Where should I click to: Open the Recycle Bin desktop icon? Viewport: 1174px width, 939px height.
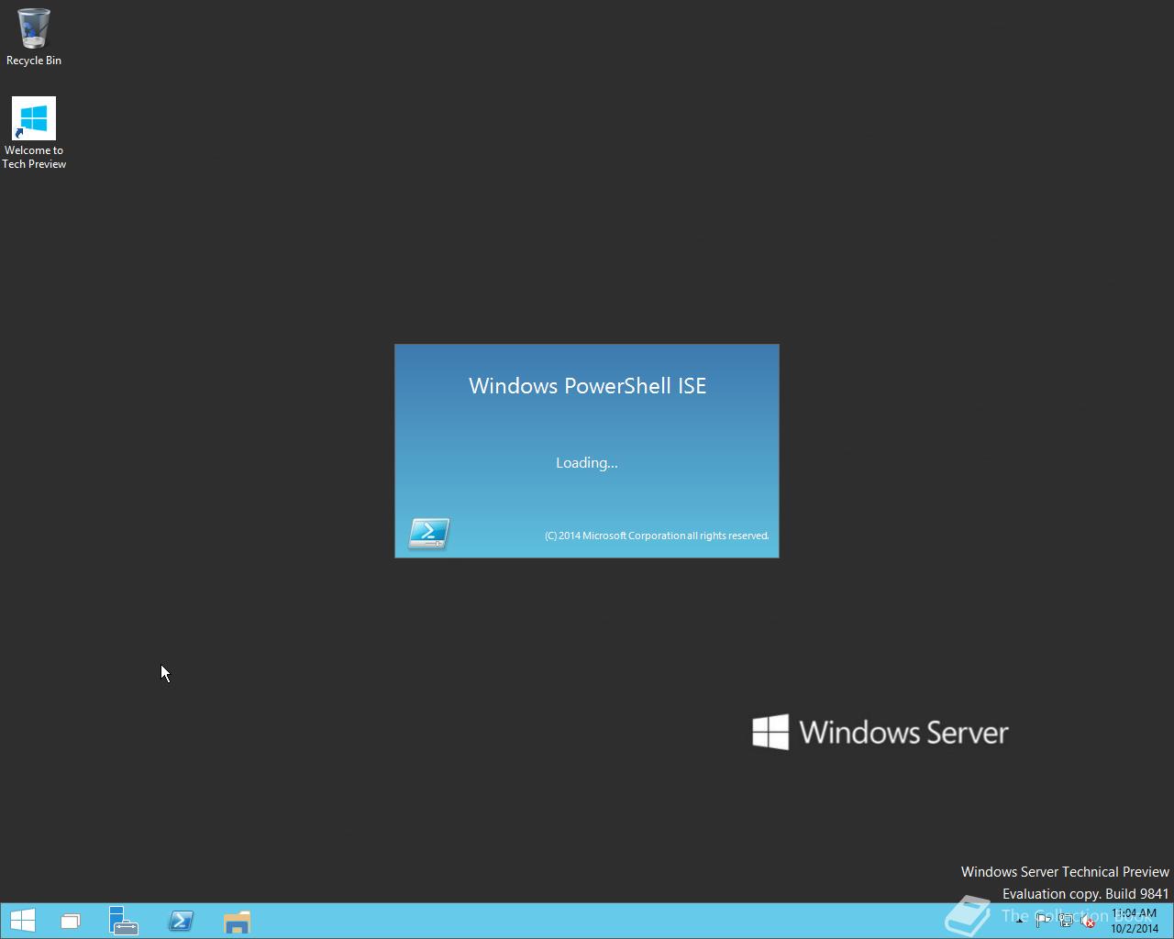click(34, 38)
